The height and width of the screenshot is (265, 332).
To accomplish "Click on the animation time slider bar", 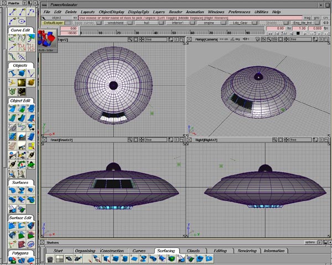I will [x=166, y=33].
